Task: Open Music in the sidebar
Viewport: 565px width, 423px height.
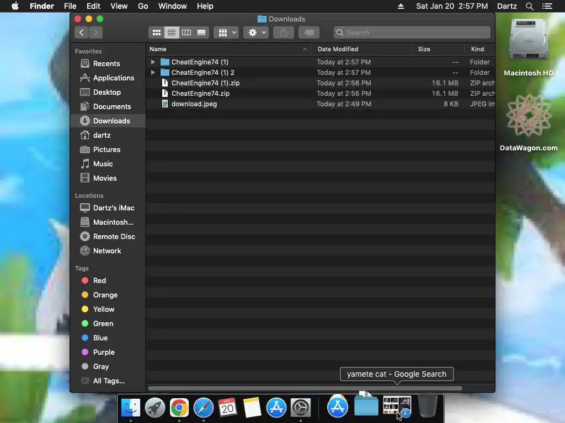Action: coord(108,164)
